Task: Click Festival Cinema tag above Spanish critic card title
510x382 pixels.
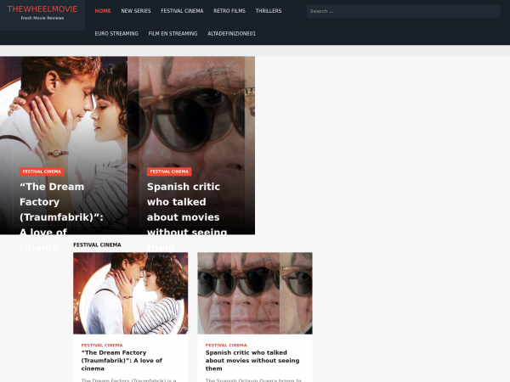Action: (226, 345)
